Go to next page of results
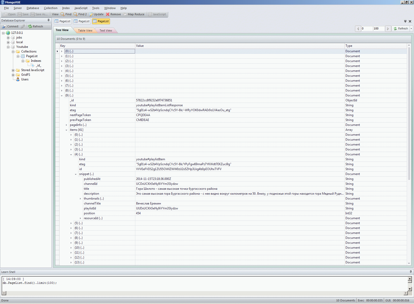Screen dimensions: 414x304 [388, 29]
